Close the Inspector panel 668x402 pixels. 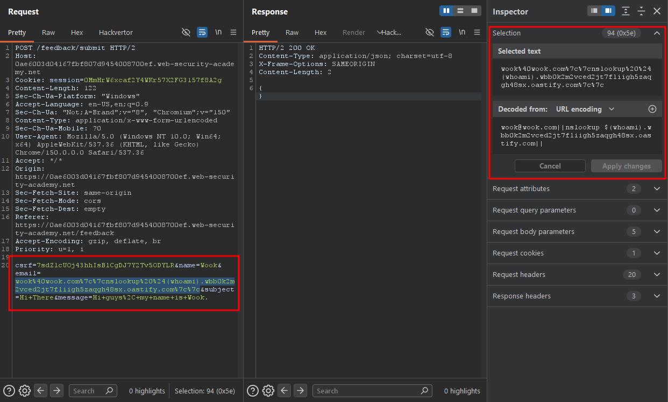[x=657, y=11]
